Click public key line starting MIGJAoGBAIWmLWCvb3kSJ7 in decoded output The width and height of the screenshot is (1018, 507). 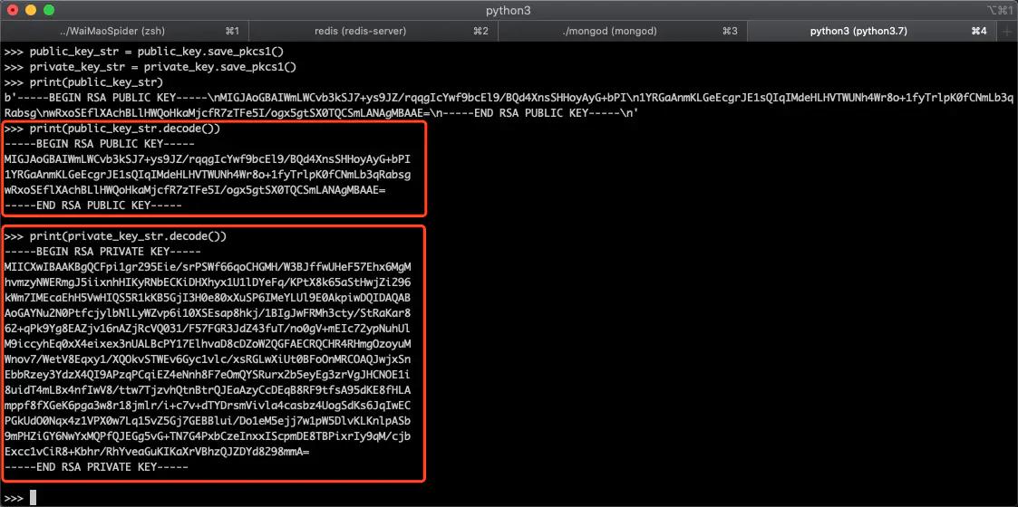tap(207, 158)
